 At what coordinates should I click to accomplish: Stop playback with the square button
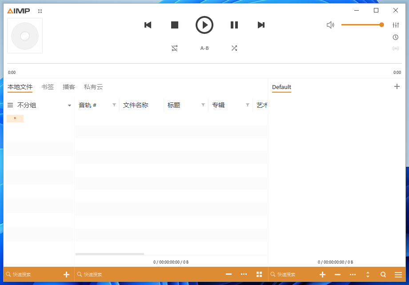coord(175,25)
